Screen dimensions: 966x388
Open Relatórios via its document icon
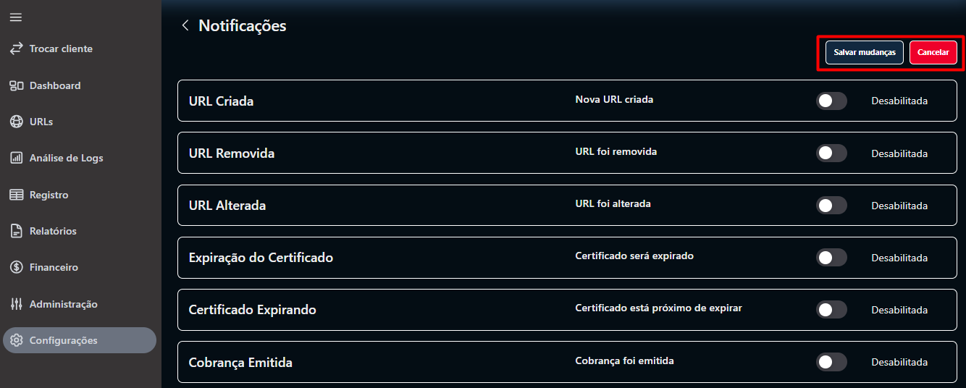pos(16,231)
